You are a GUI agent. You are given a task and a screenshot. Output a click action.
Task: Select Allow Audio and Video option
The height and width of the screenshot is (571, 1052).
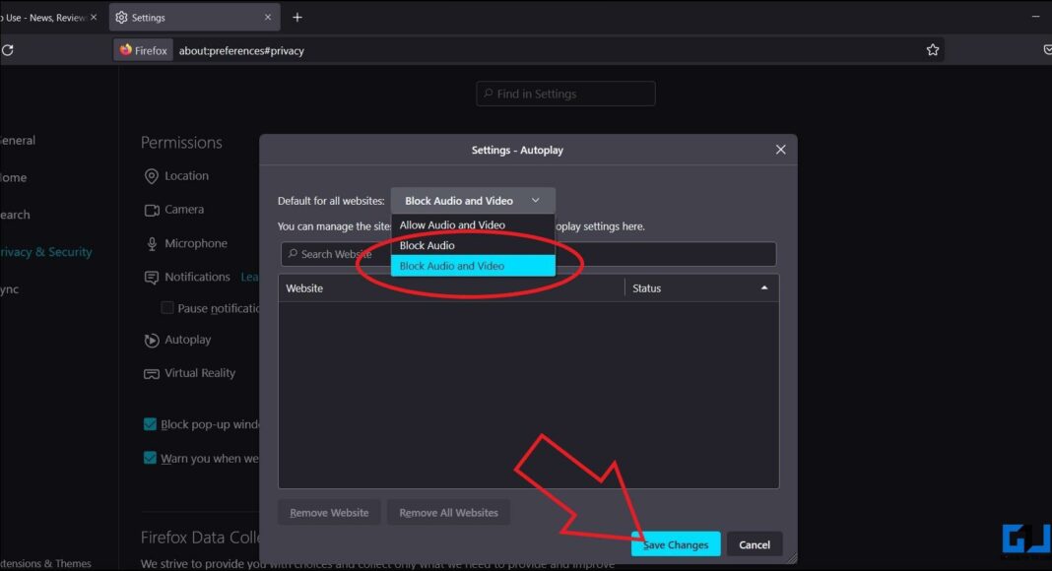(x=450, y=224)
